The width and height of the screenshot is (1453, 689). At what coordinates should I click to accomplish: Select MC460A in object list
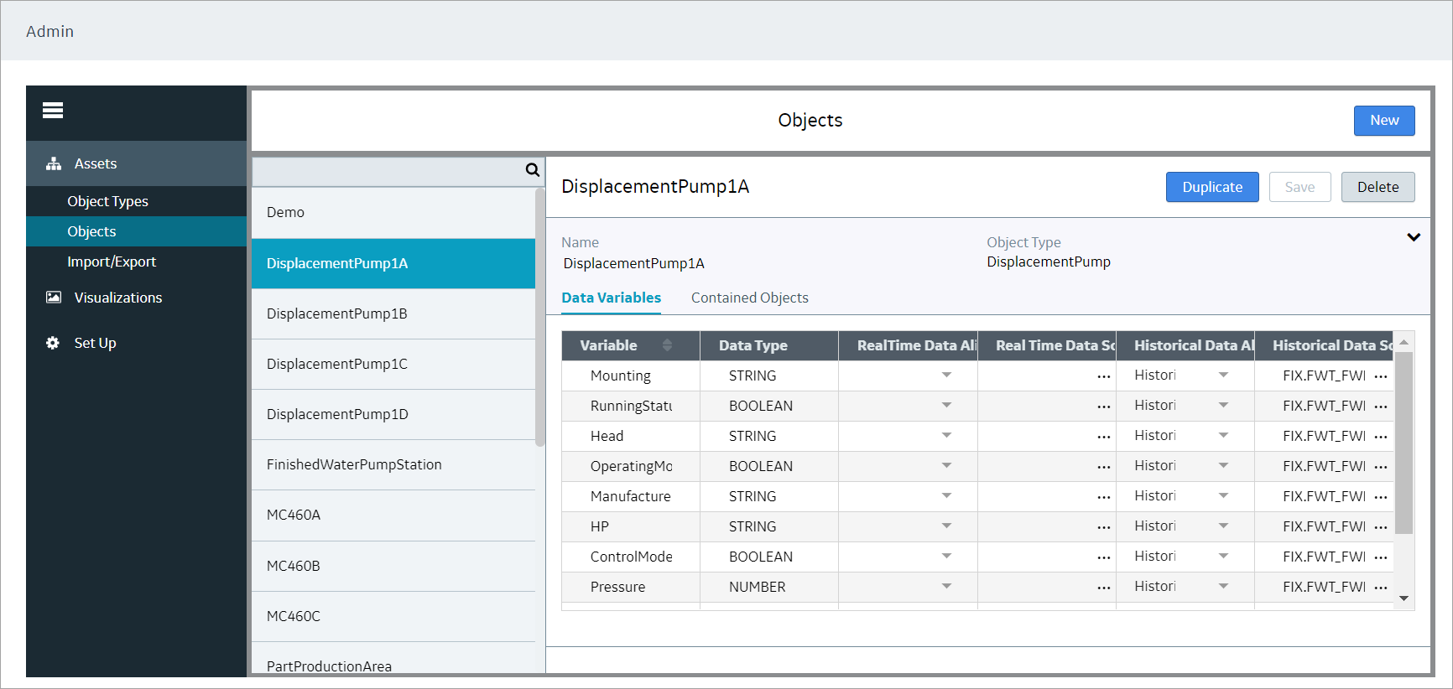(x=393, y=515)
